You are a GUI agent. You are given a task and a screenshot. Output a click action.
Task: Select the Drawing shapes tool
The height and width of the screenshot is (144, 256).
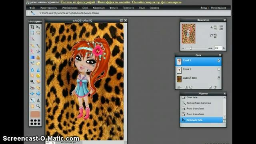click(x=38, y=63)
